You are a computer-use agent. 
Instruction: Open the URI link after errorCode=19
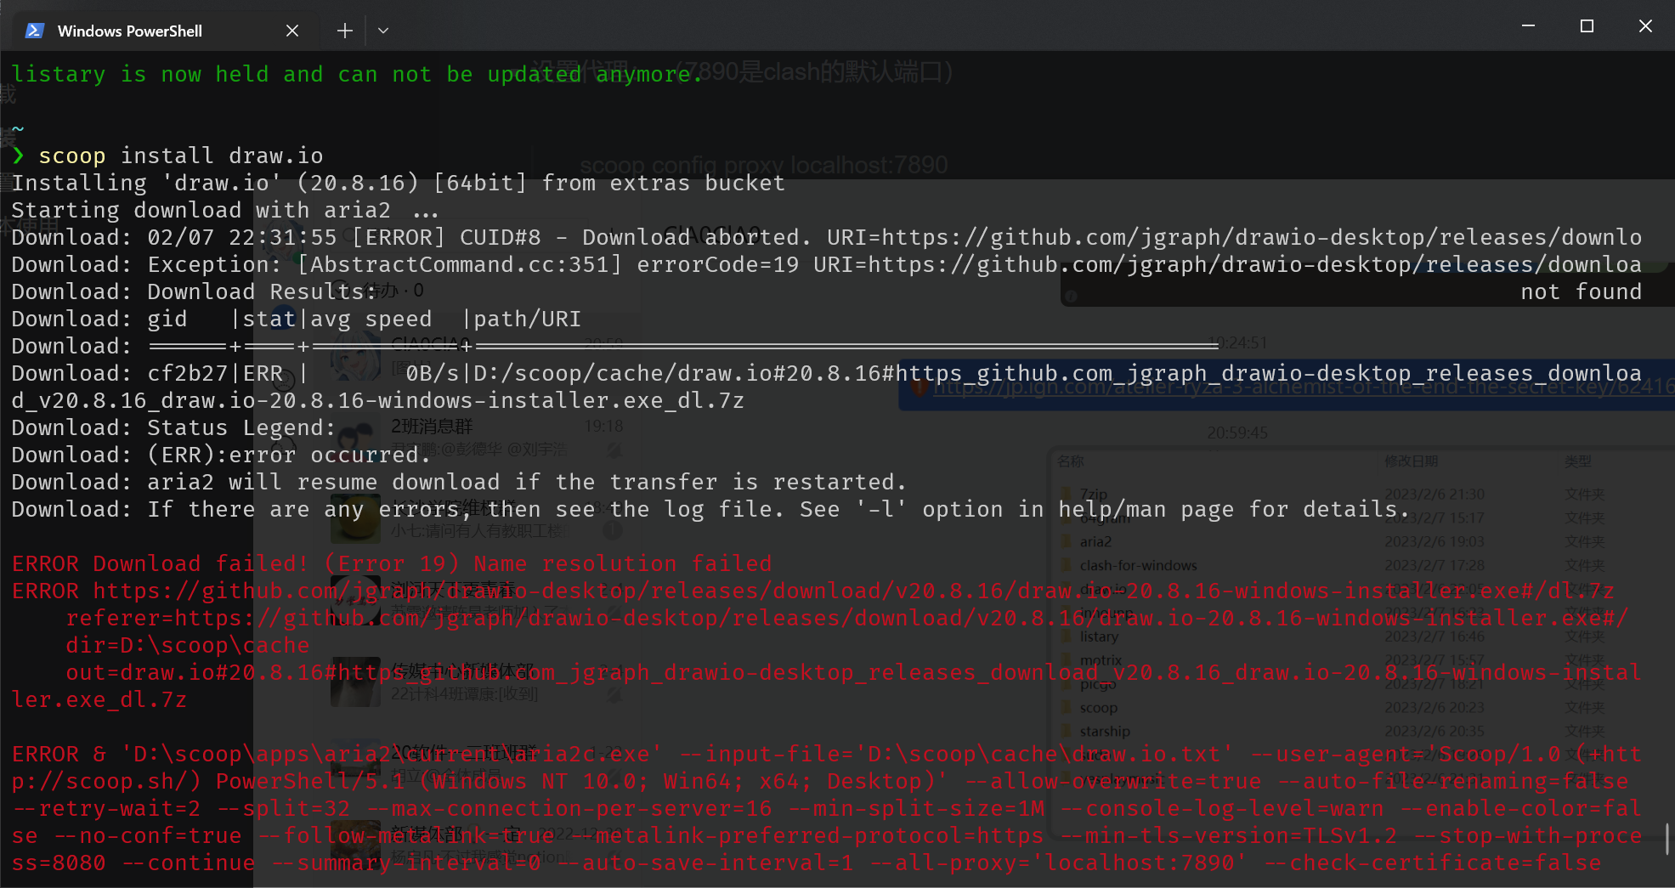click(1255, 265)
